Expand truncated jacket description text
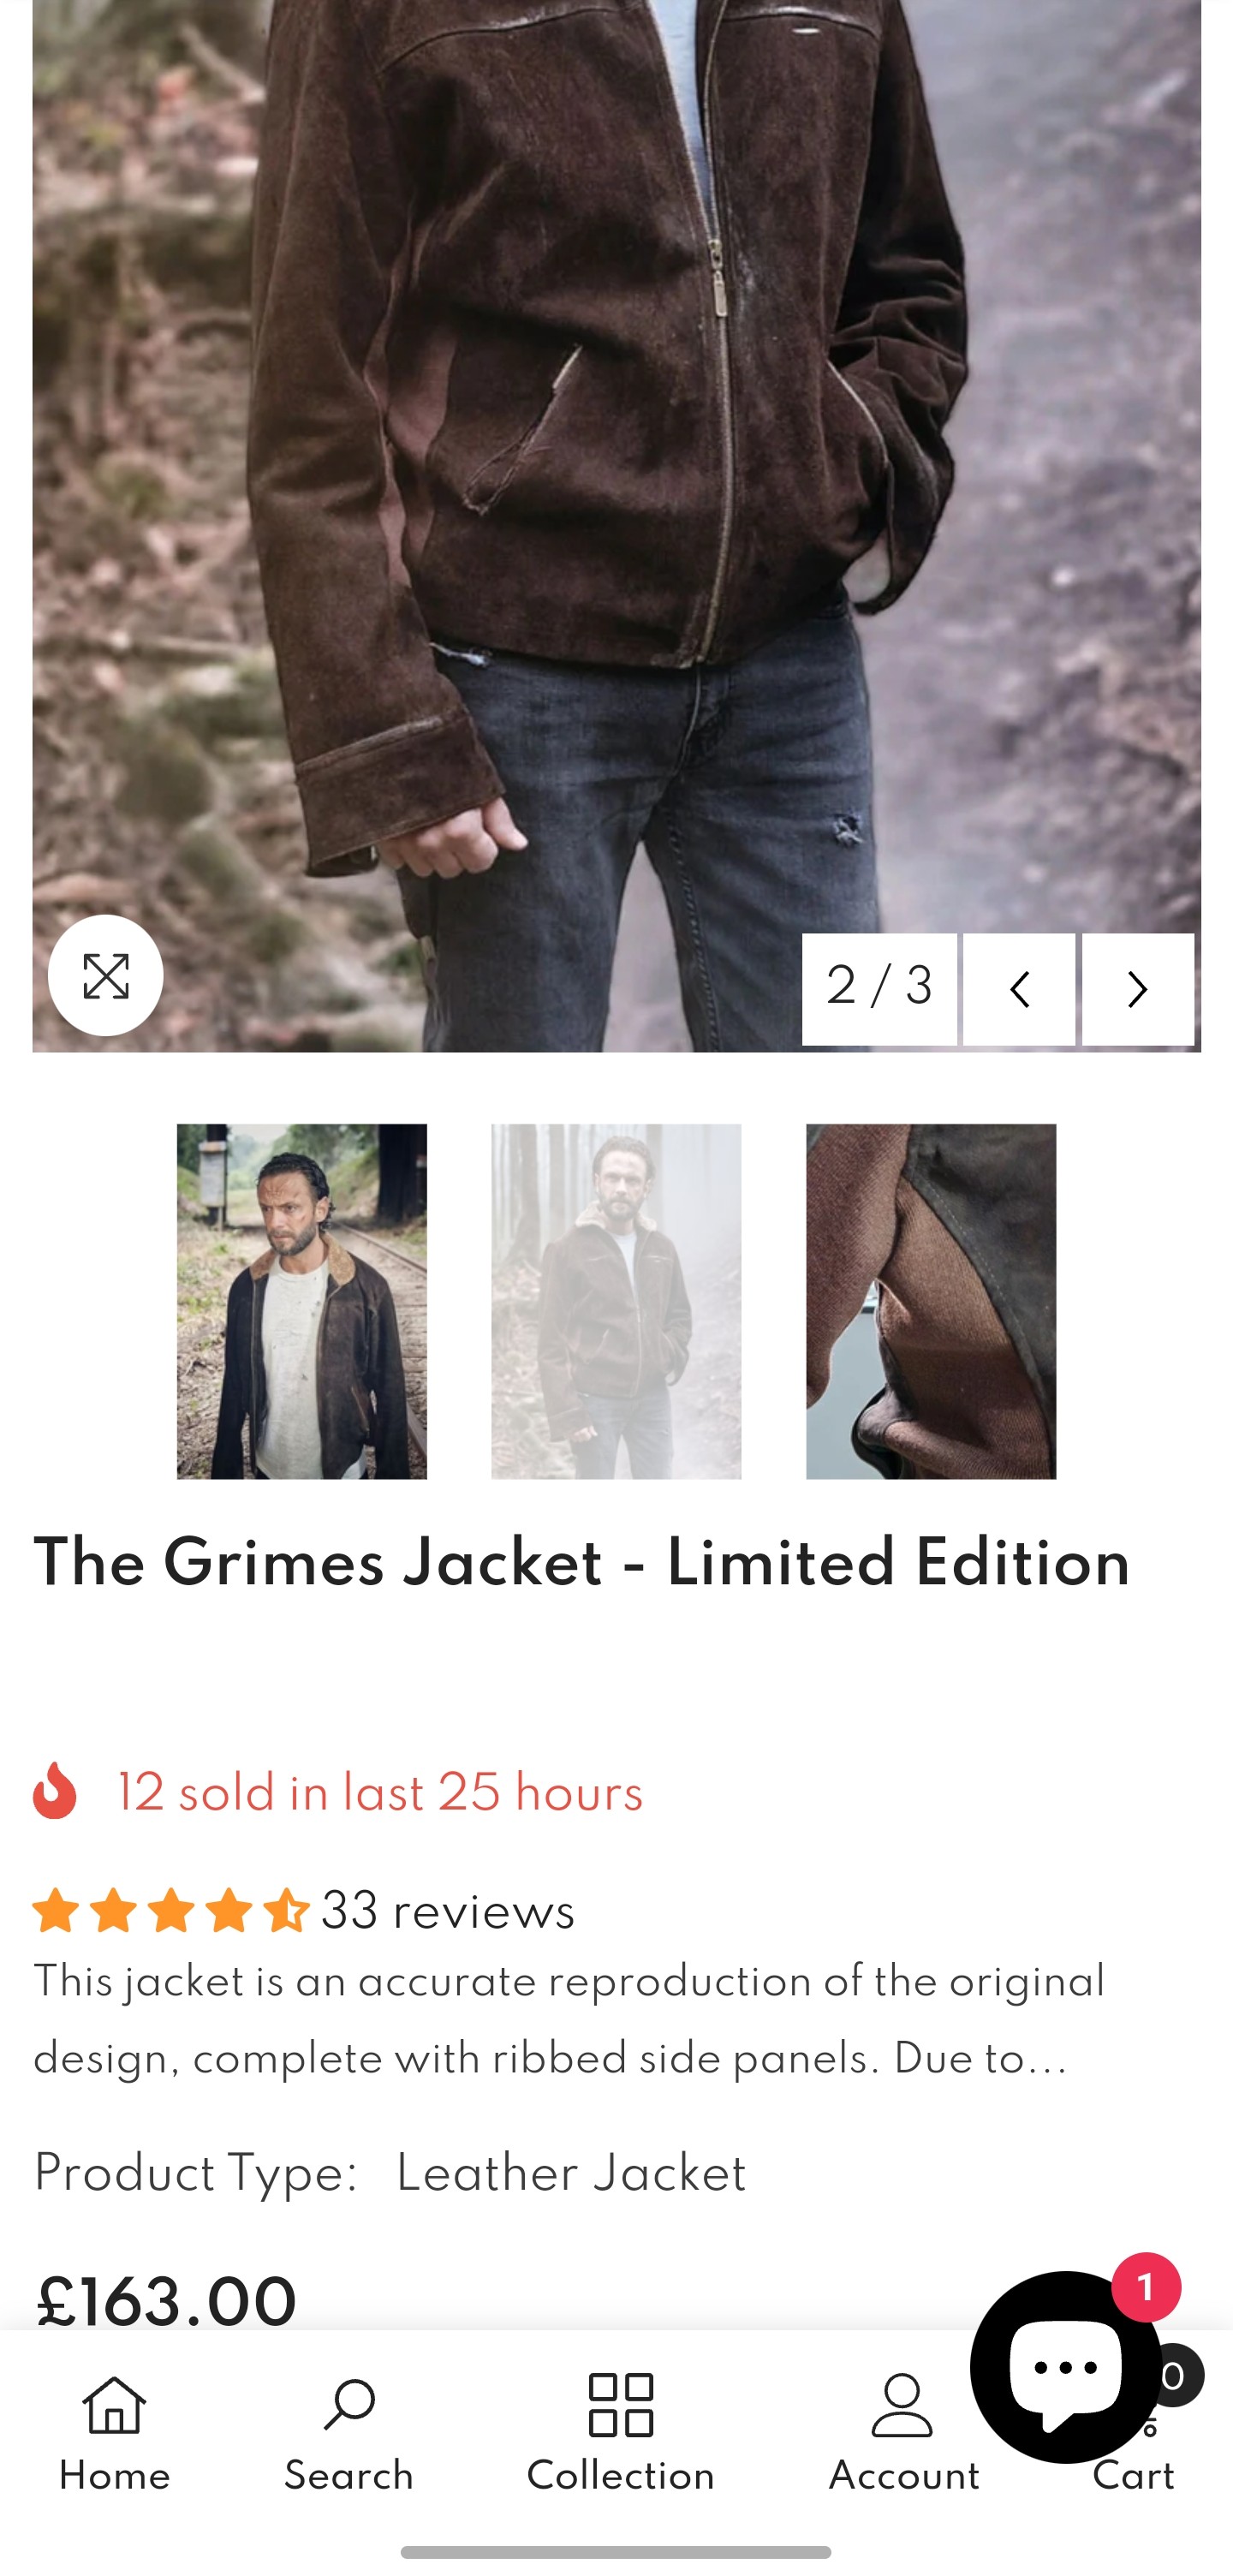This screenshot has height=2576, width=1233. point(569,2020)
